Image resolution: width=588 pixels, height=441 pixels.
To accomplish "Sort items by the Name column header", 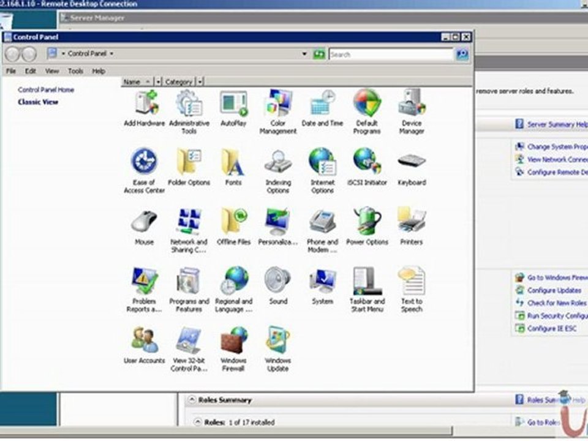I will (138, 81).
